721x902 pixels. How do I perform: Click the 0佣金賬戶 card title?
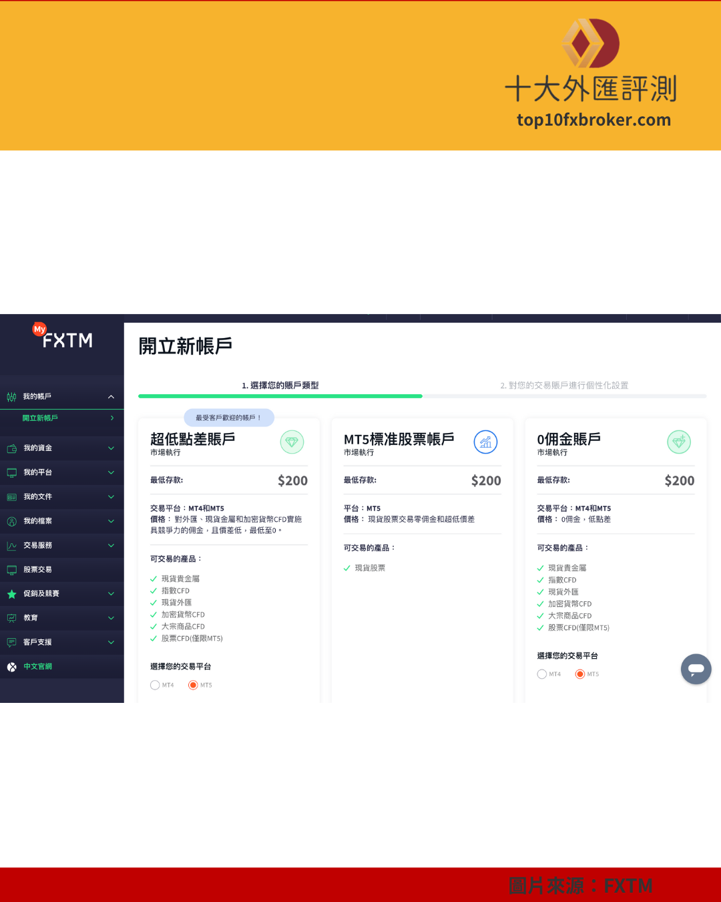pyautogui.click(x=569, y=439)
